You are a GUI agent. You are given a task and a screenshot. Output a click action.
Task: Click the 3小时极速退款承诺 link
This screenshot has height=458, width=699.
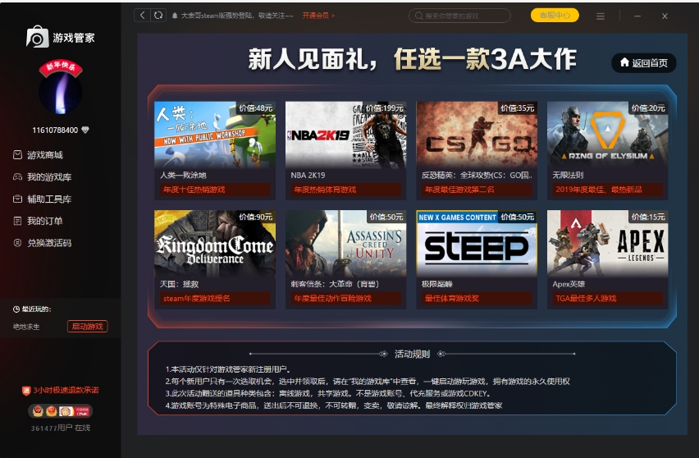coord(66,390)
